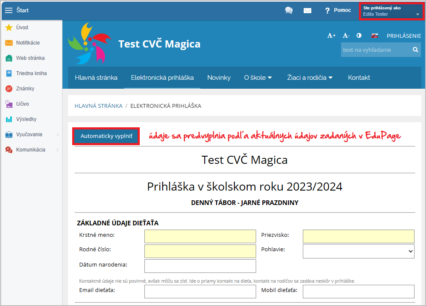Click the Pomoc help link
The height and width of the screenshot is (306, 426).
[x=342, y=10]
